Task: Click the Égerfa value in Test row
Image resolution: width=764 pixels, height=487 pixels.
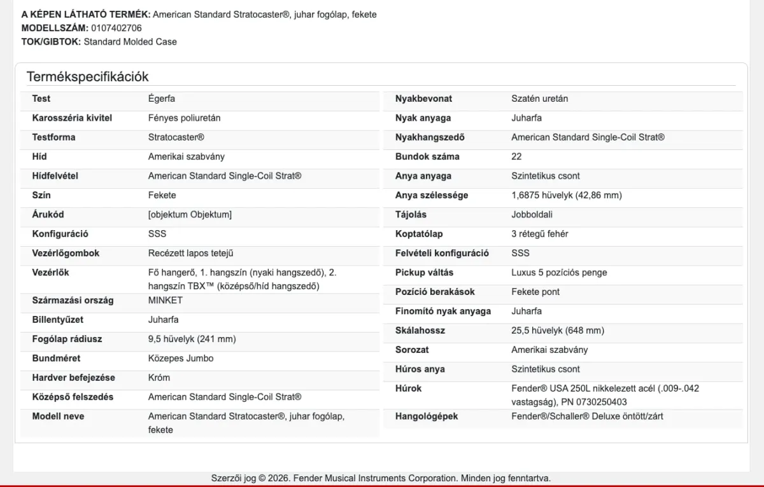Action: (x=162, y=99)
